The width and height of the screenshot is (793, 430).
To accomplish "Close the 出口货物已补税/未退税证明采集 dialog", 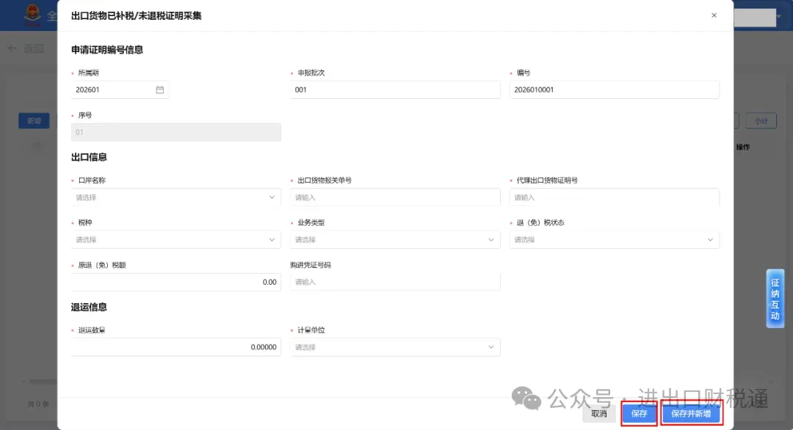I will pos(714,15).
